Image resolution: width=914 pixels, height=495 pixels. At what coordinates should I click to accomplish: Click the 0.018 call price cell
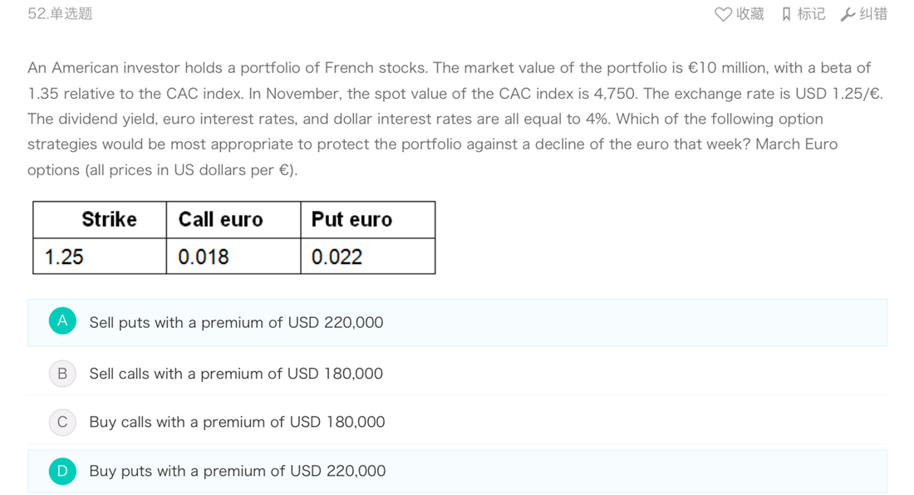pyautogui.click(x=233, y=257)
